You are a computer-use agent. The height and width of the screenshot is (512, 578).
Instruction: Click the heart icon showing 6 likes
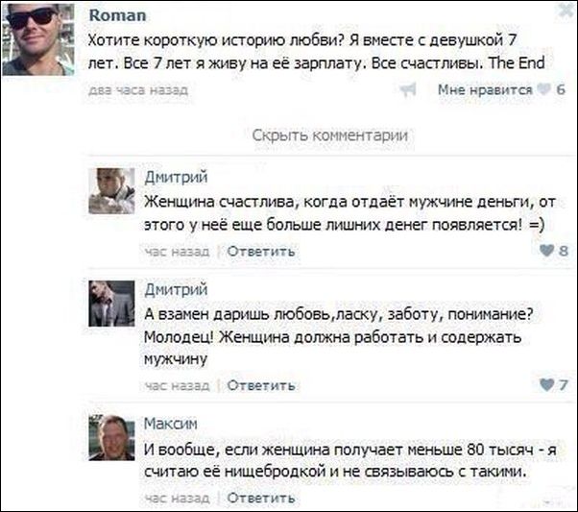pyautogui.click(x=546, y=90)
